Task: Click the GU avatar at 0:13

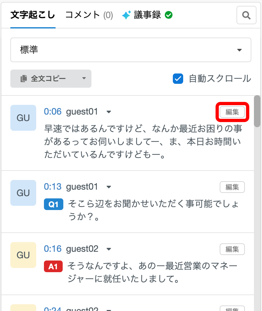Action: tap(23, 193)
